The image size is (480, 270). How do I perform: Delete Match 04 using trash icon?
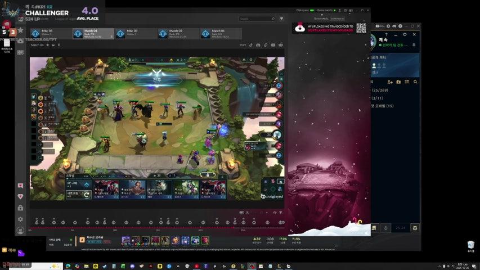click(59, 45)
